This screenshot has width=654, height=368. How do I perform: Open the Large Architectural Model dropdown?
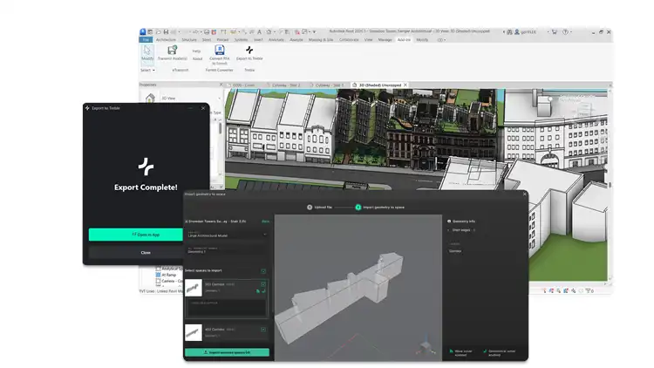point(226,235)
